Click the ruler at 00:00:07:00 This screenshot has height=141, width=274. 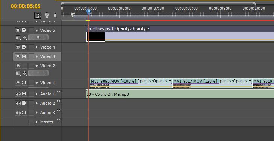[x=153, y=8]
